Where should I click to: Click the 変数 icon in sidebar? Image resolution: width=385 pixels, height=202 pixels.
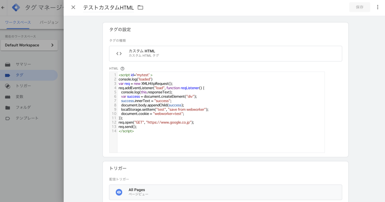point(8,97)
